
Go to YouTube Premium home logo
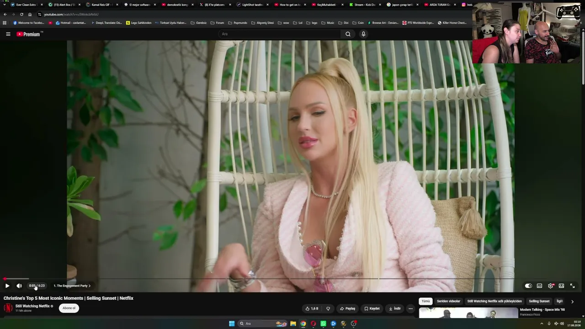point(30,34)
